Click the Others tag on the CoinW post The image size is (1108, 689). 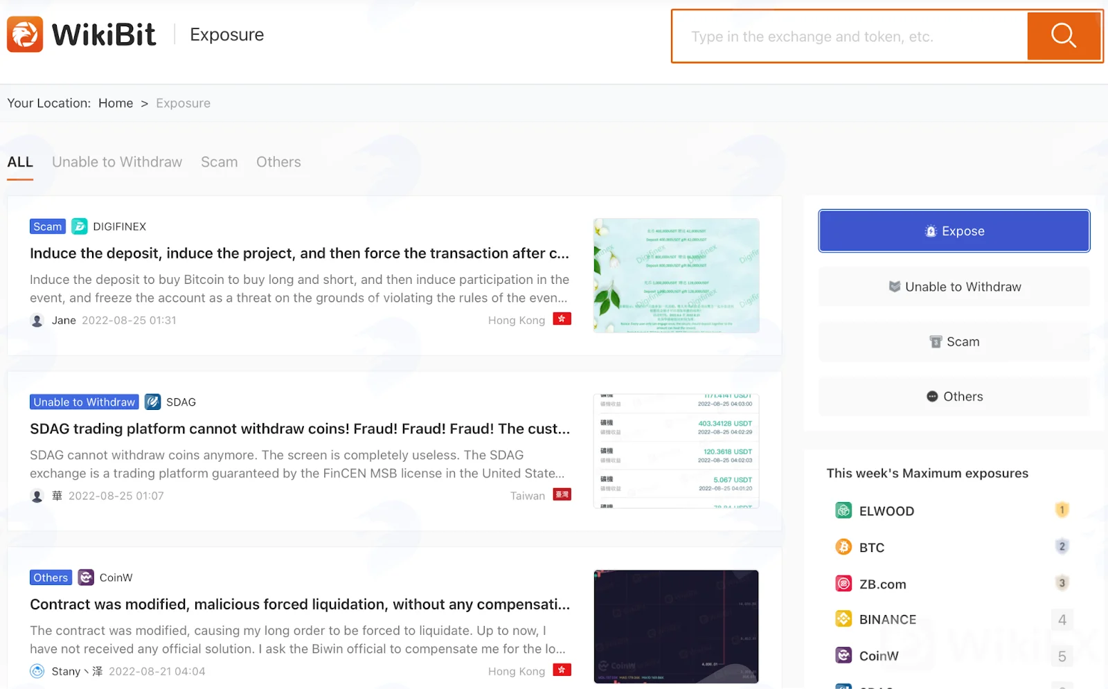click(51, 578)
